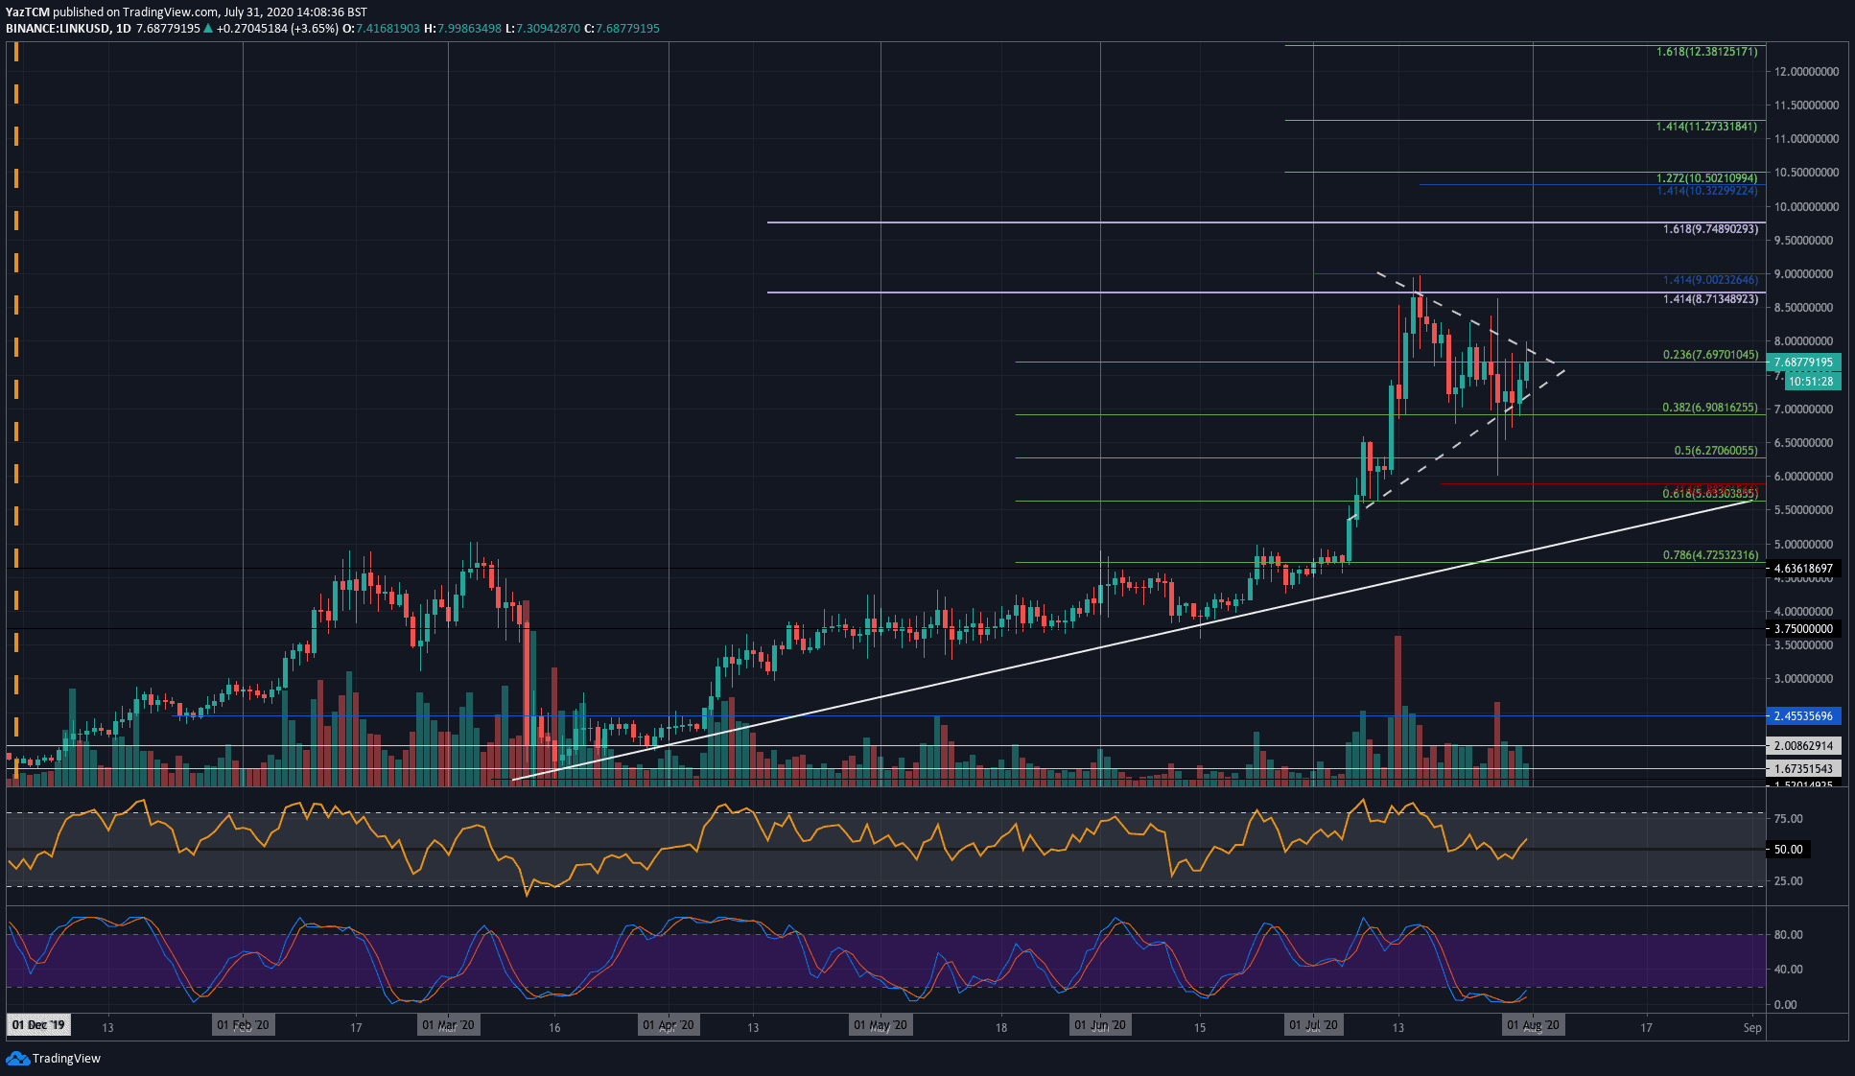Select the +0.27045184 (+3.65%) change readout
This screenshot has width=1855, height=1076.
pos(277,29)
